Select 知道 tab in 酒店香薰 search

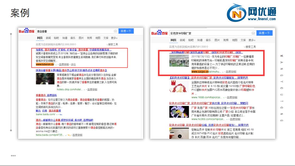click(65, 38)
